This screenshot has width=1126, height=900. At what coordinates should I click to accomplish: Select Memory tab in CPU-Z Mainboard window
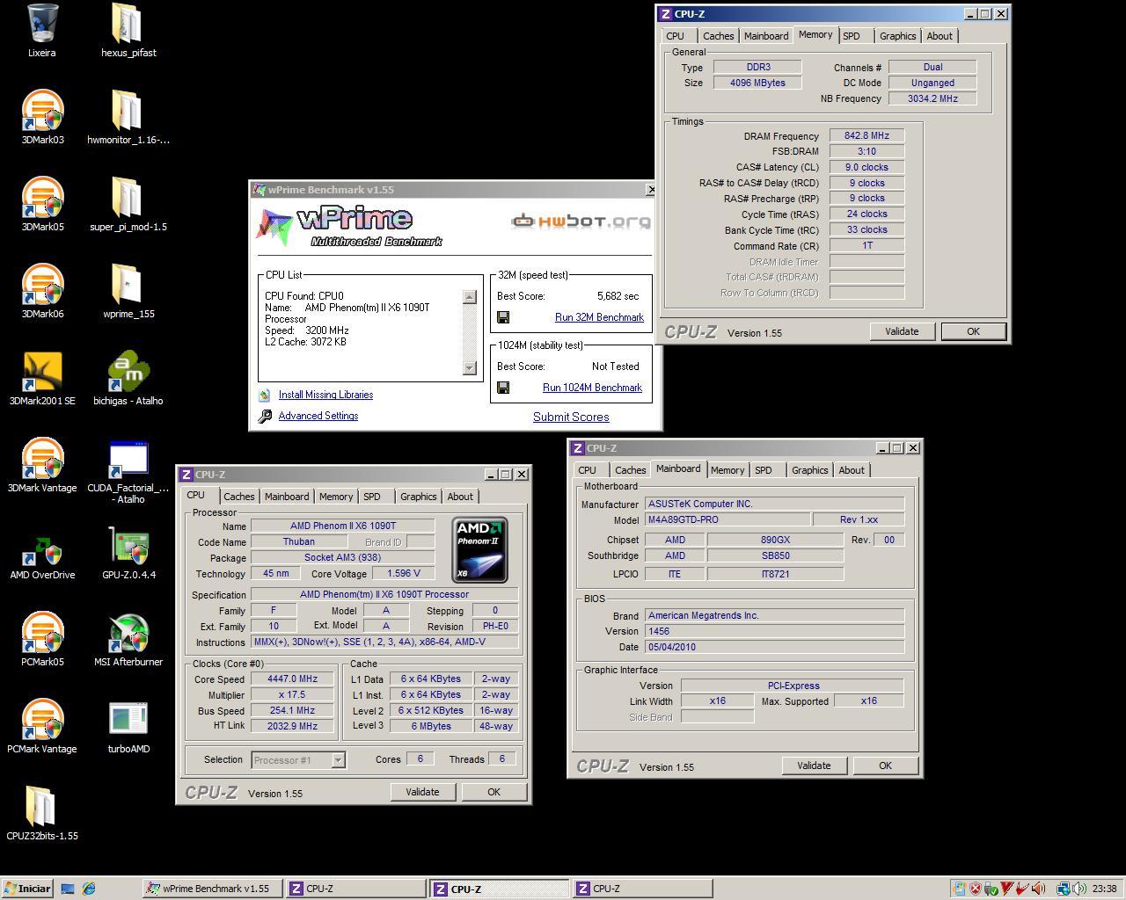728,470
